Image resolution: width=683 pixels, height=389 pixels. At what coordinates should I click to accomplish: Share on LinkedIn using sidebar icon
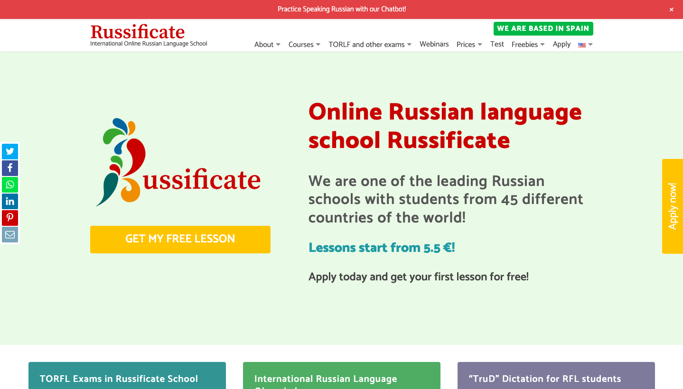(10, 202)
